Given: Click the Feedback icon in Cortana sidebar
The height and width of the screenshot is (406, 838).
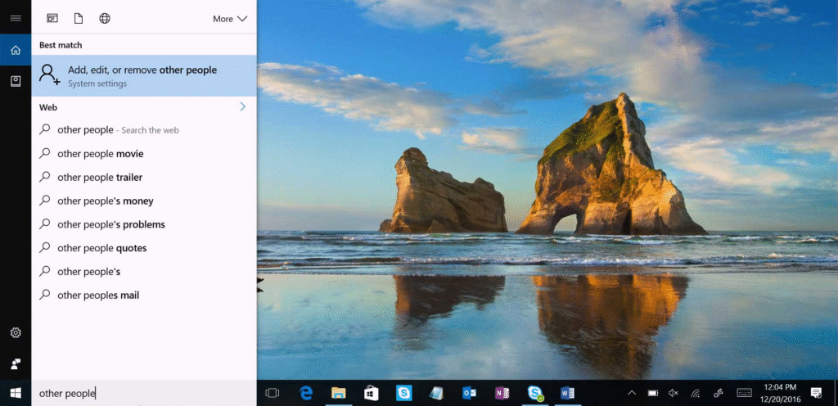Looking at the screenshot, I should point(16,364).
